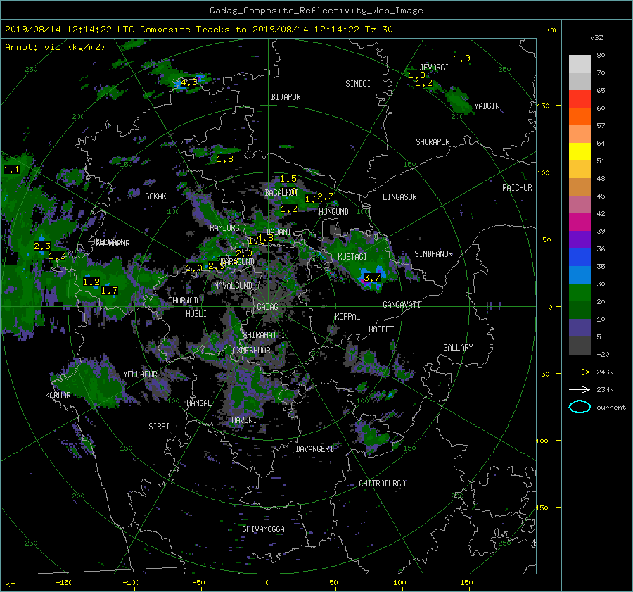Click the SHIVAMOGGA city label
Image resolution: width=633 pixels, height=592 pixels.
(x=263, y=529)
